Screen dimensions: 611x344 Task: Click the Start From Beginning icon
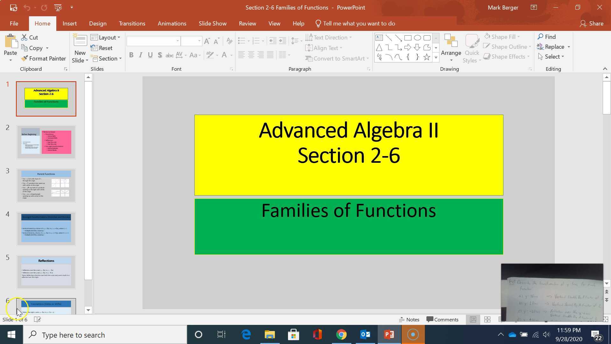tap(58, 7)
